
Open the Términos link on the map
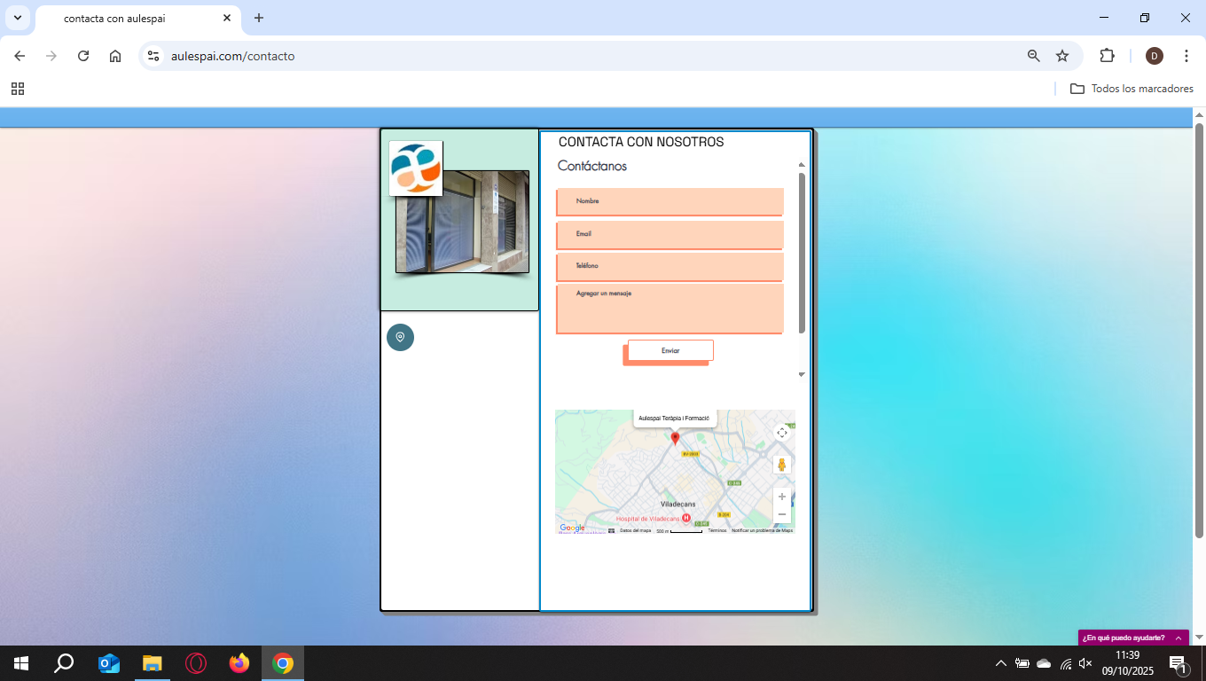click(717, 530)
